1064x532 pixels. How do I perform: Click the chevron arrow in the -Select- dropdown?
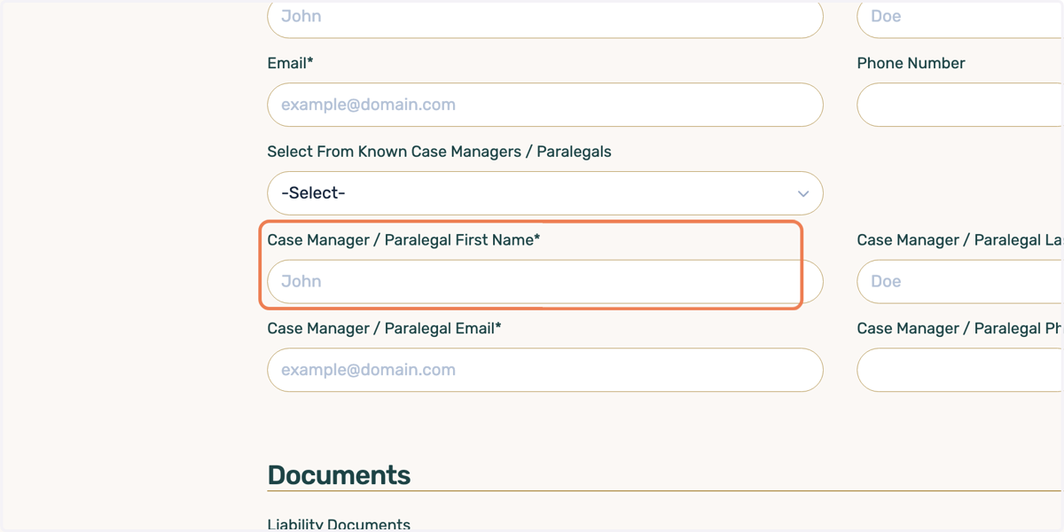(x=802, y=193)
